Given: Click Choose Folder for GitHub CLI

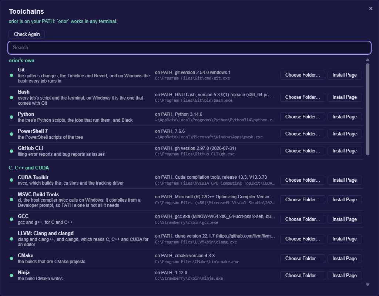Looking at the screenshot, I should [x=302, y=151].
